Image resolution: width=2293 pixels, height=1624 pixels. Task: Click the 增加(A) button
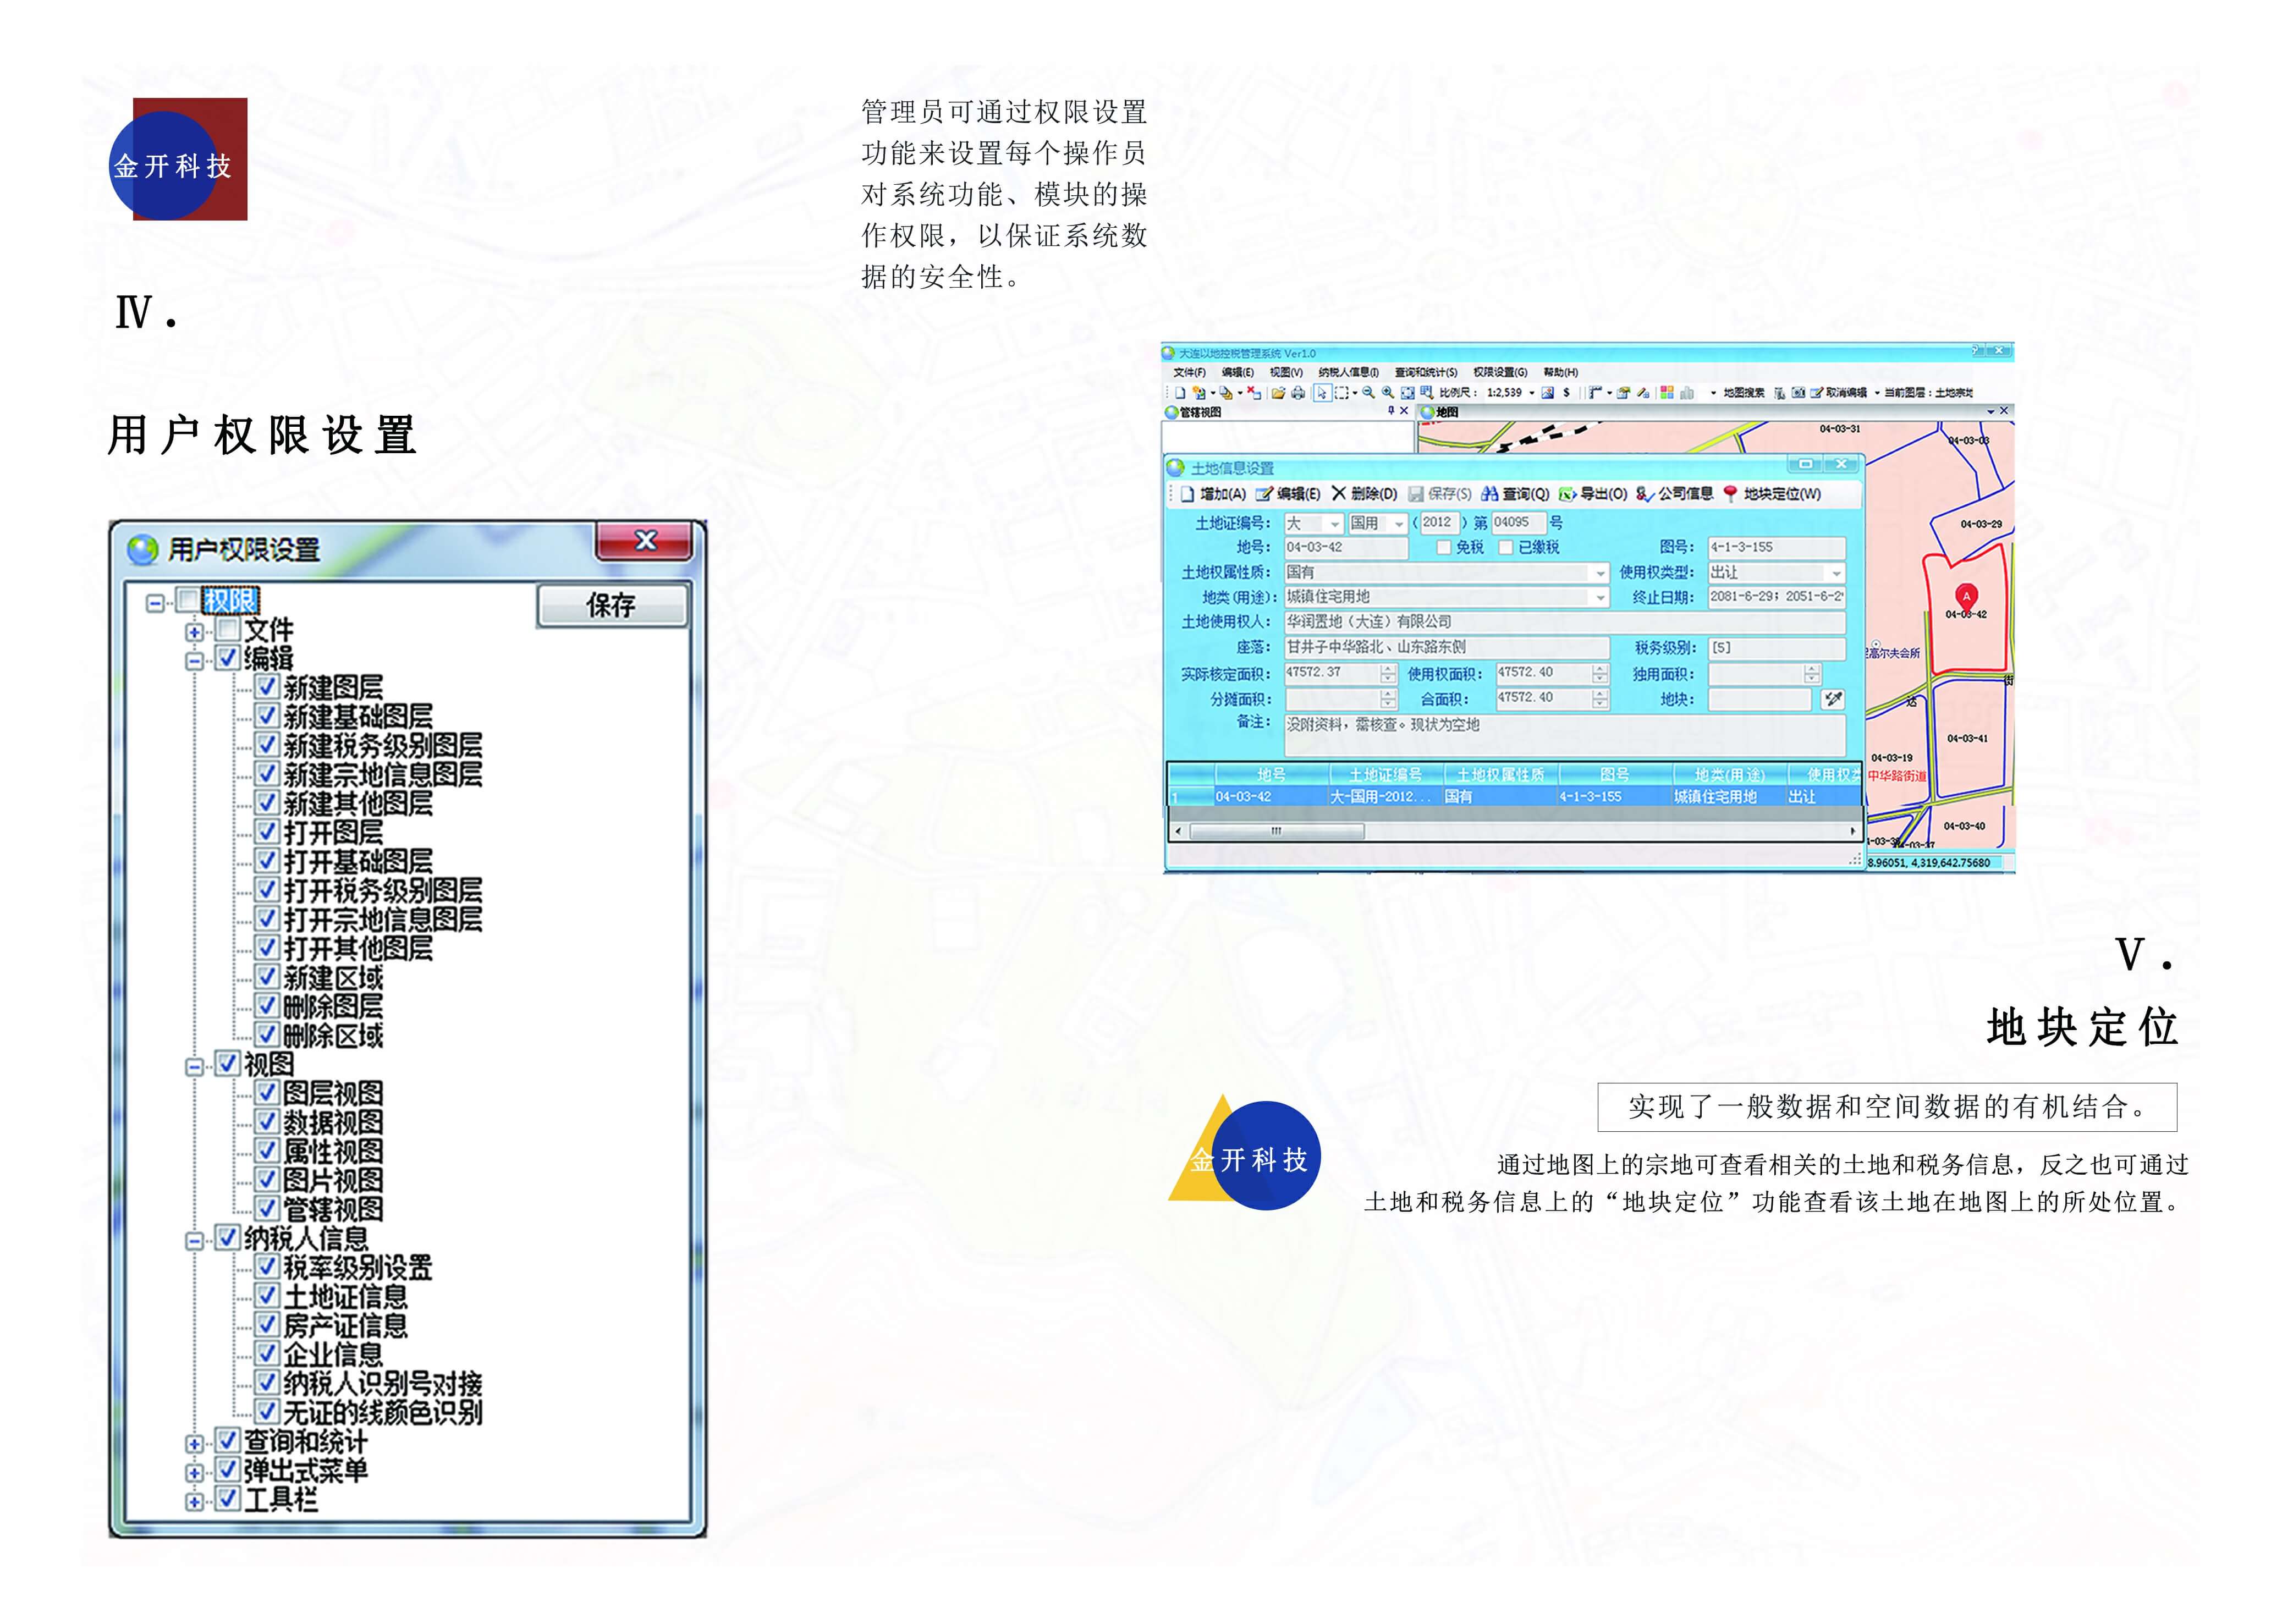[x=1212, y=494]
